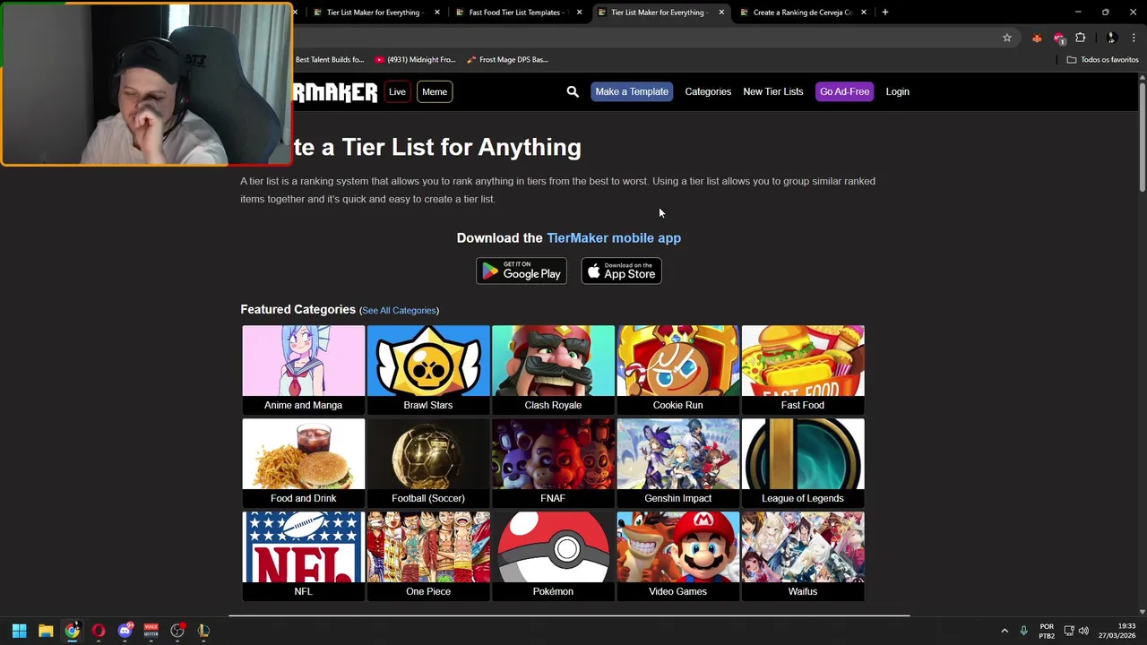Viewport: 1147px width, 645px height.
Task: Open the FNAF category
Action: (x=553, y=462)
